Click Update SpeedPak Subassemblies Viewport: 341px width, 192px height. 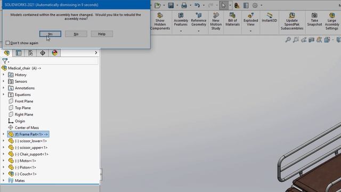pyautogui.click(x=292, y=21)
